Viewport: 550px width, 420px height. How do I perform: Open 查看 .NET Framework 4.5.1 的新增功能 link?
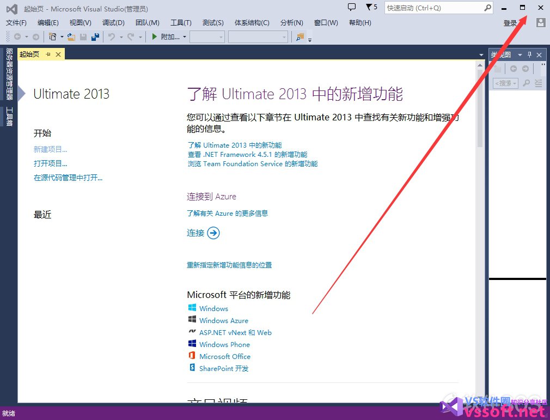coord(248,154)
